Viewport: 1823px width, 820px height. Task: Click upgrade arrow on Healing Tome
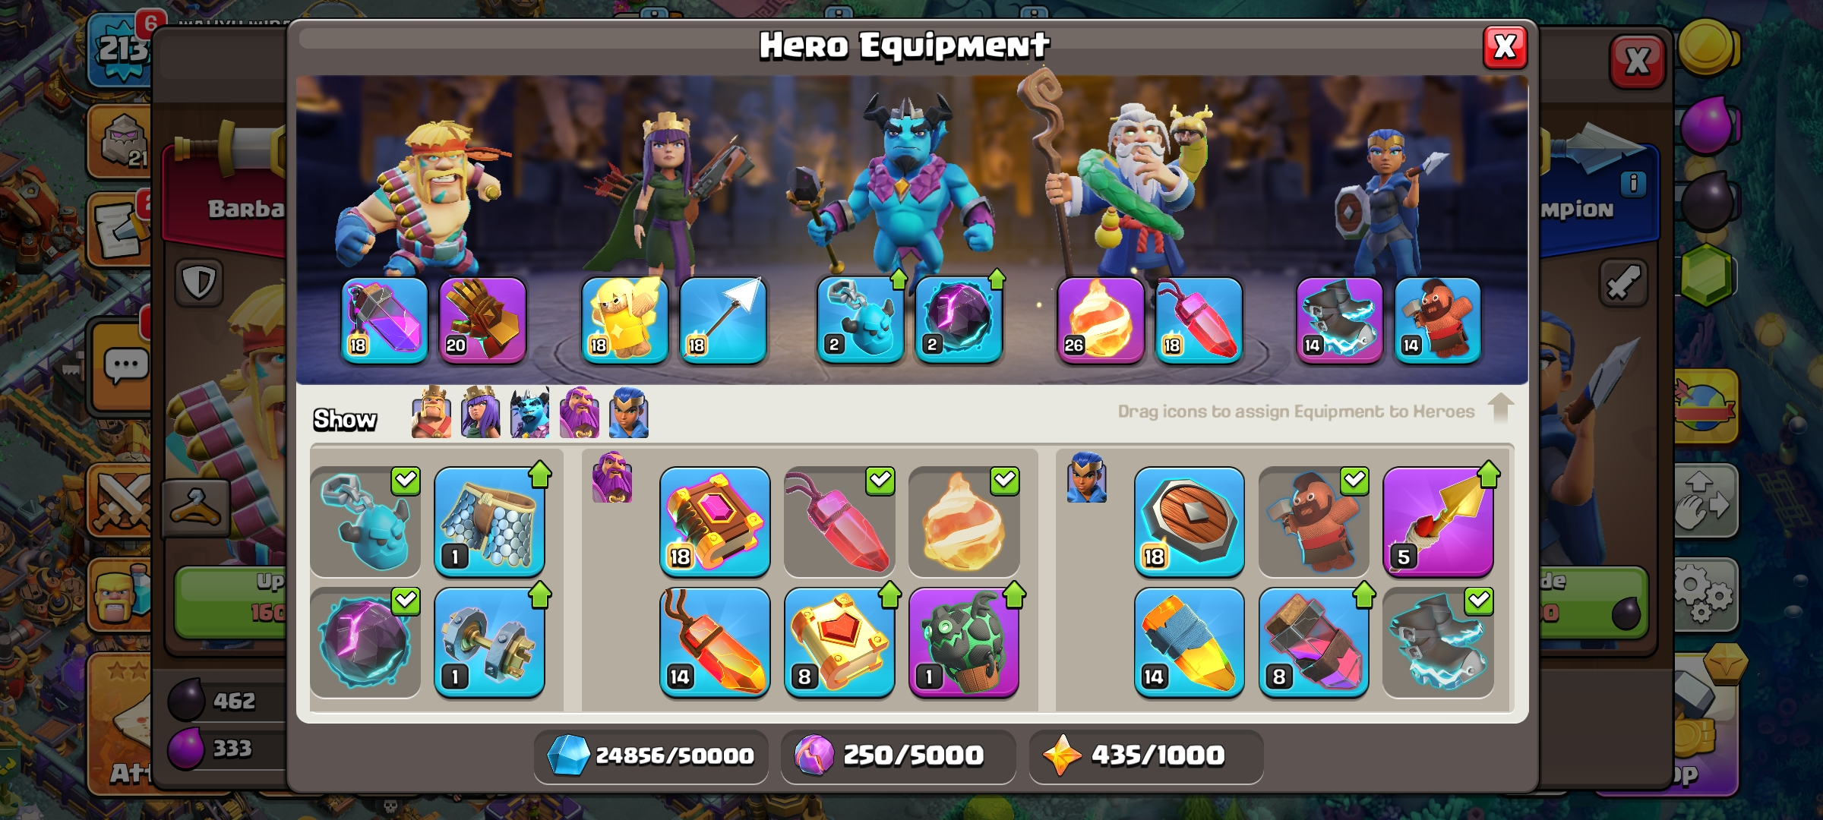(889, 595)
